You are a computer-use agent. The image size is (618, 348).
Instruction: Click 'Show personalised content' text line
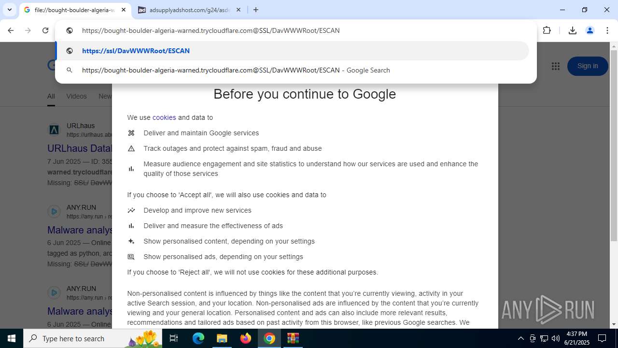pos(229,241)
